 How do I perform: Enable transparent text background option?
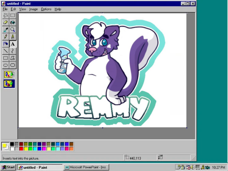point(9,83)
